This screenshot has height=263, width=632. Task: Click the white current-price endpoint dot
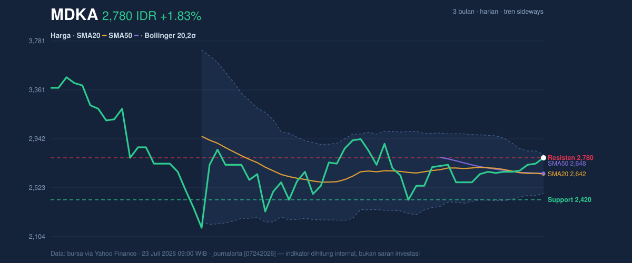[543, 158]
